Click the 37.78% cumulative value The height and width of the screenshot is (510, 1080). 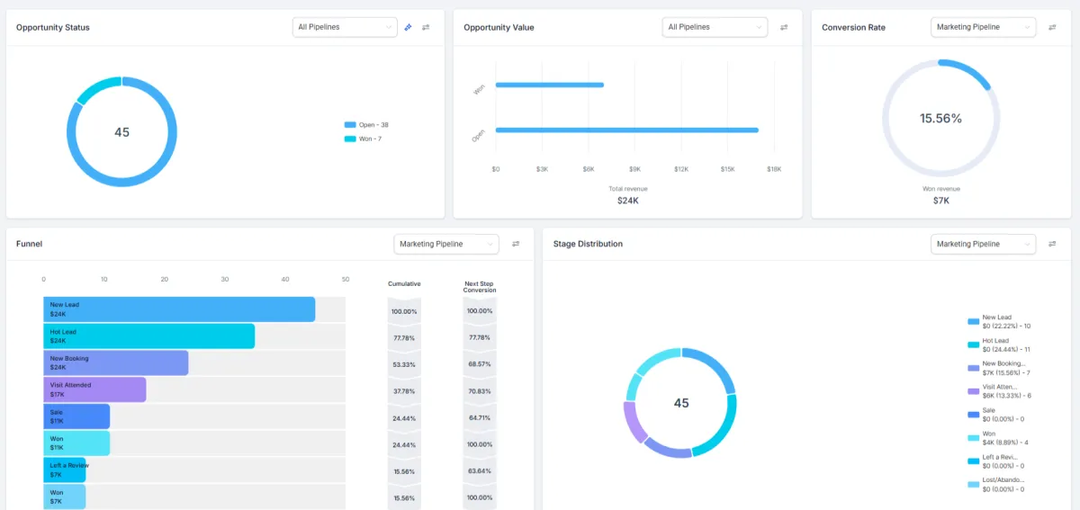point(404,391)
